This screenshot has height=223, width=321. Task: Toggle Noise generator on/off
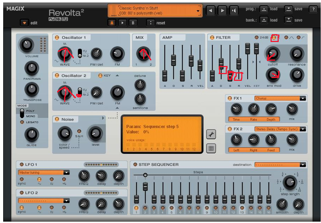[x=57, y=119]
